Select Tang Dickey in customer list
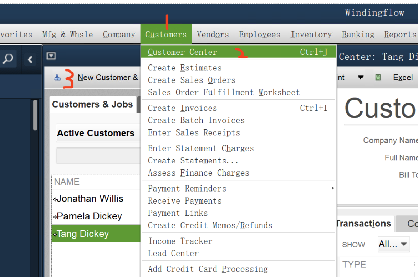The height and width of the screenshot is (277, 418). [96, 233]
